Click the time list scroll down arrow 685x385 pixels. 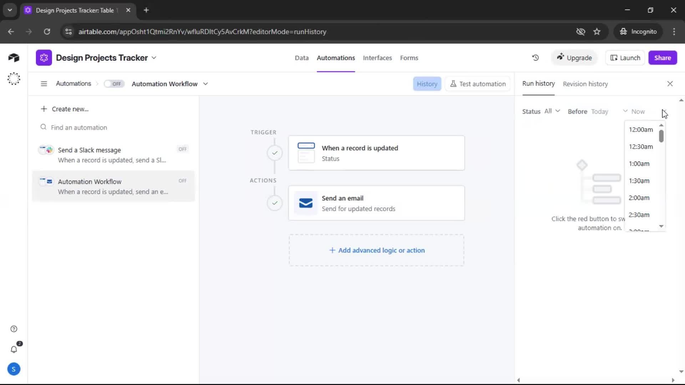(661, 226)
